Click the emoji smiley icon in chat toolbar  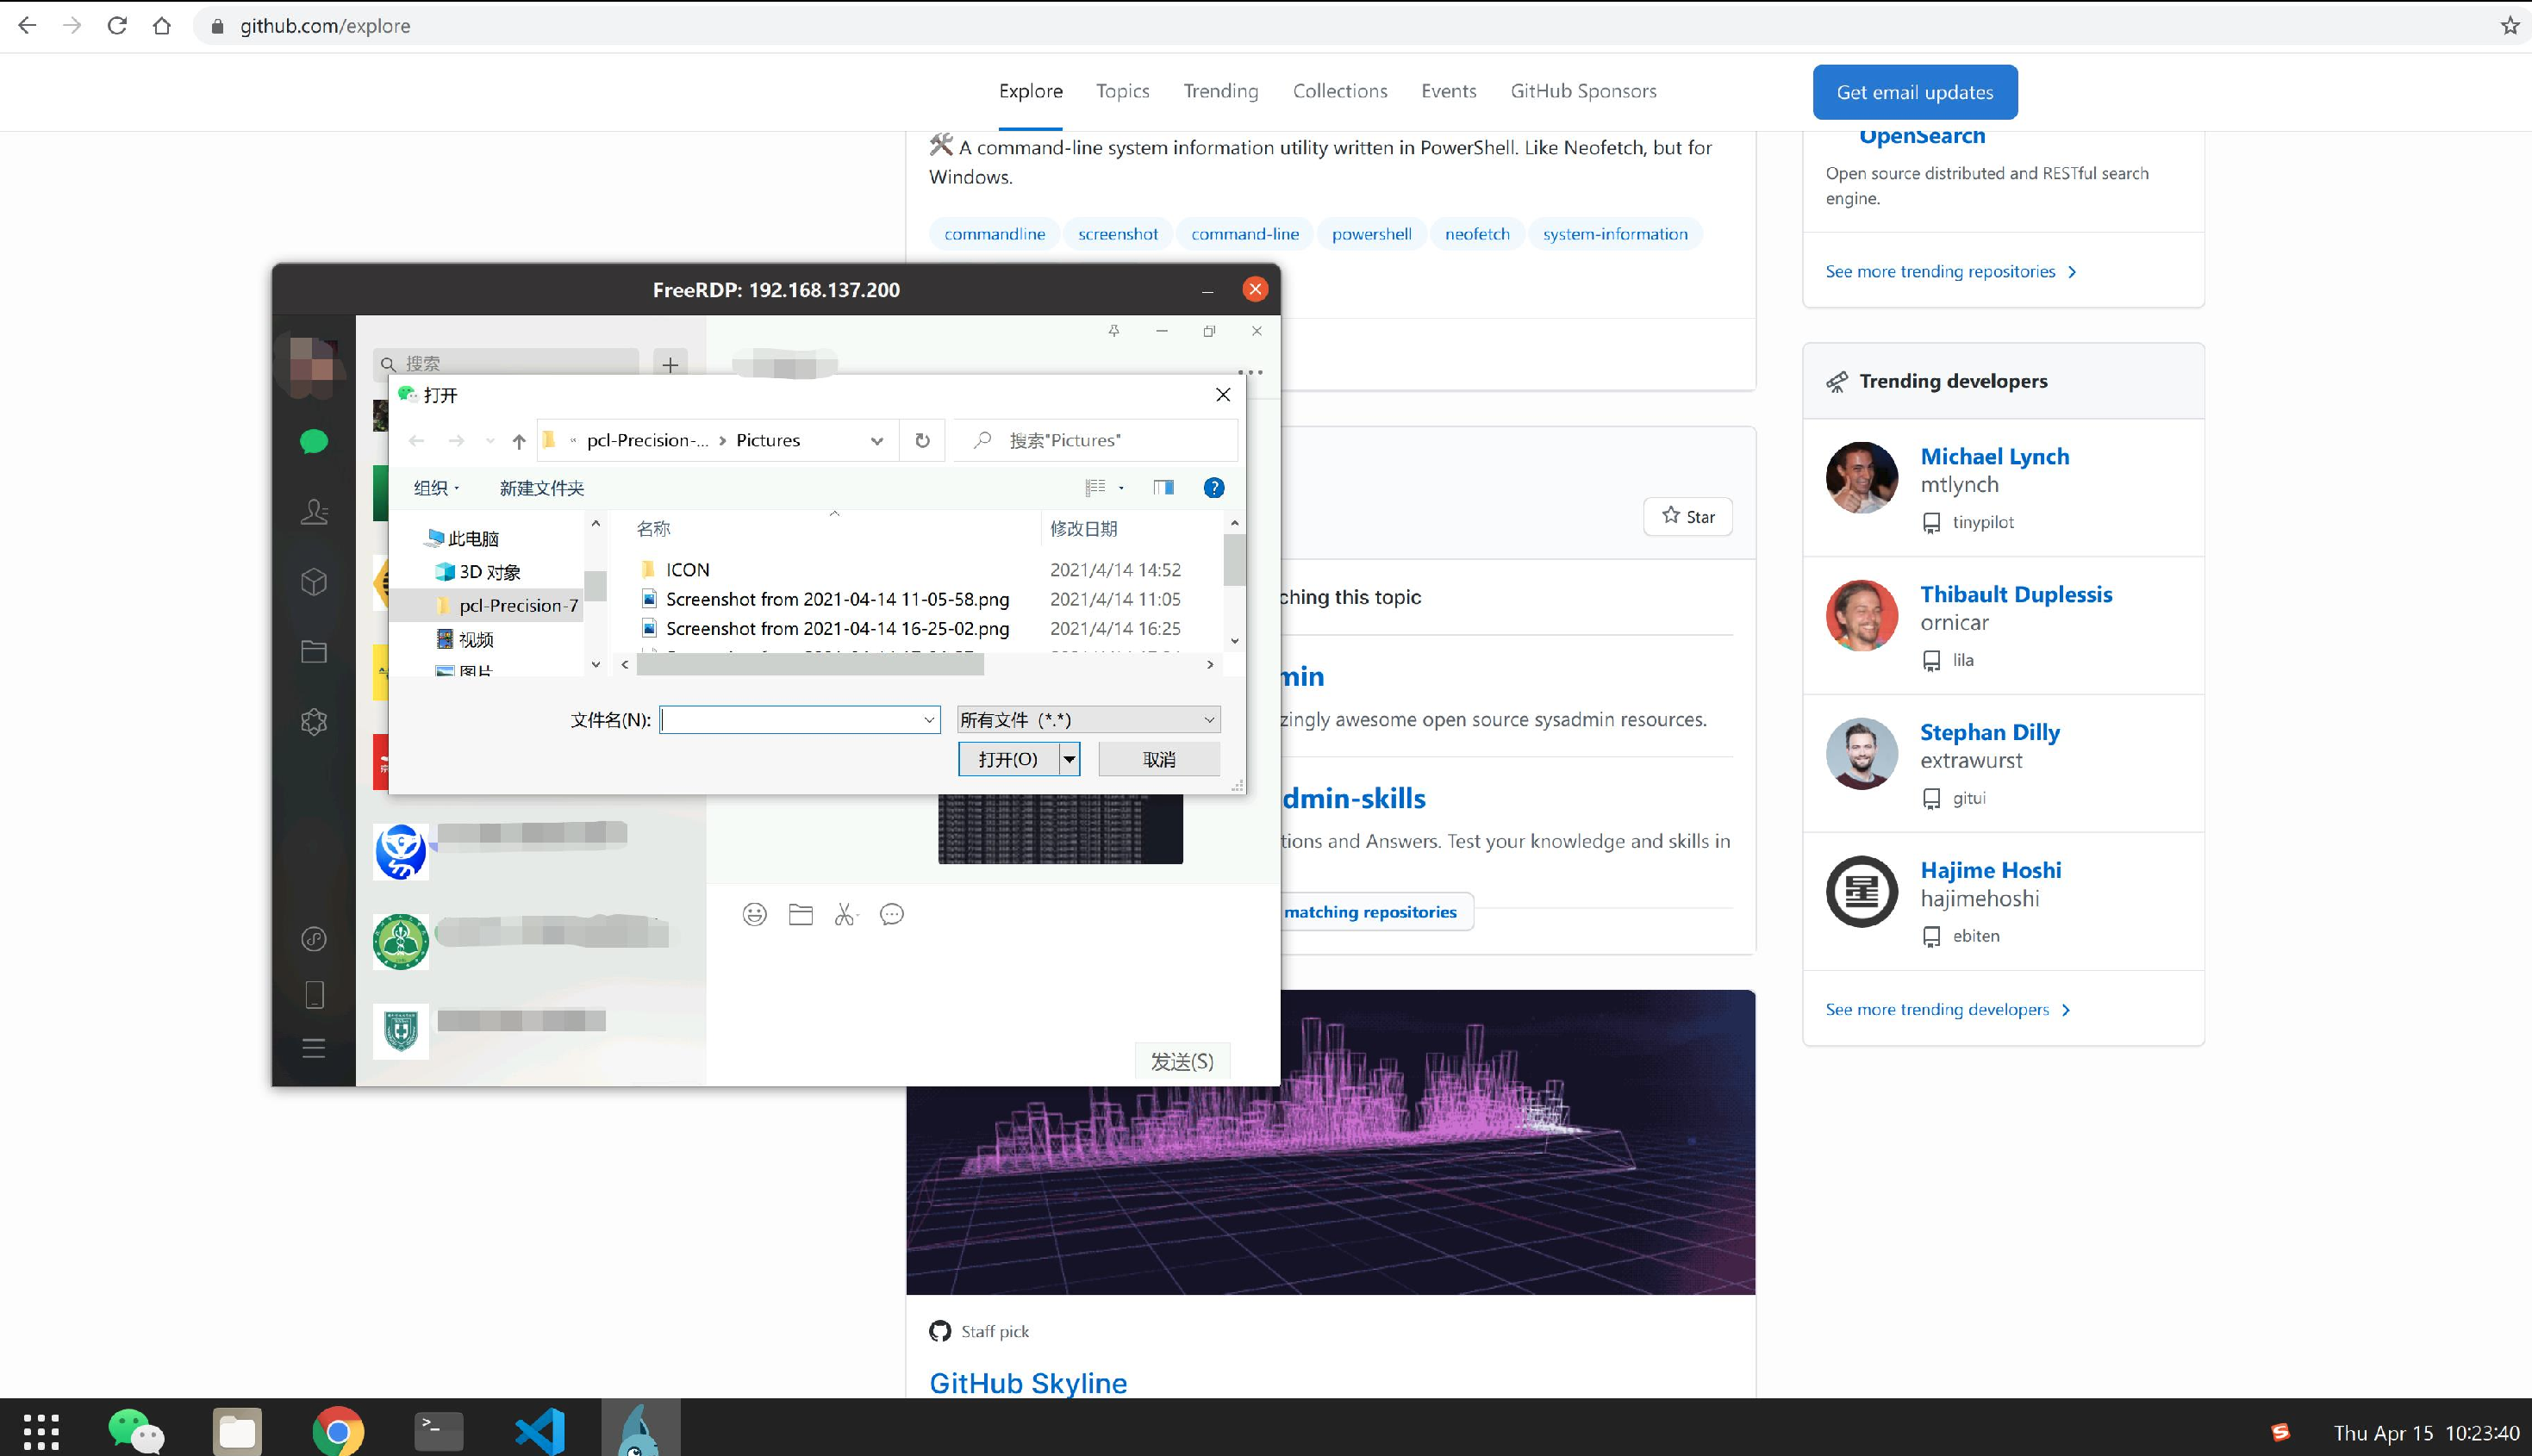click(x=754, y=914)
